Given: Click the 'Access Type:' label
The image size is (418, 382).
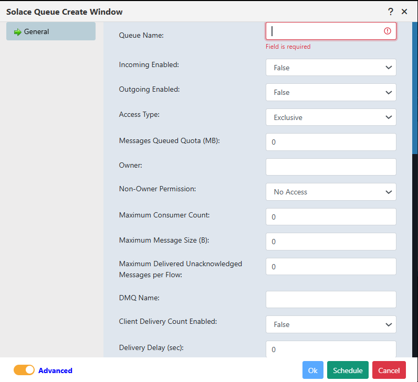Looking at the screenshot, I should tap(139, 114).
